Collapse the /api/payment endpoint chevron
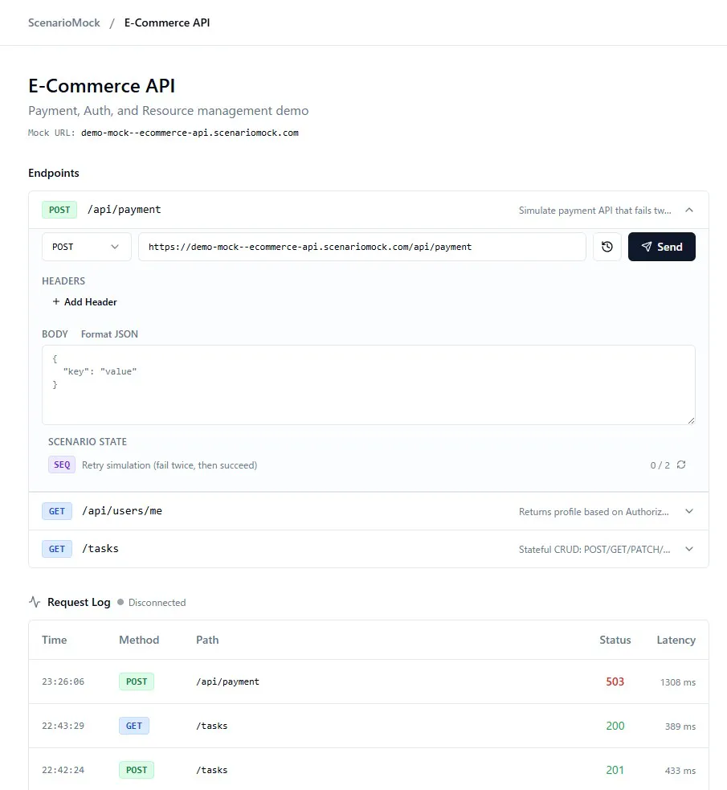The image size is (727, 790). click(689, 210)
